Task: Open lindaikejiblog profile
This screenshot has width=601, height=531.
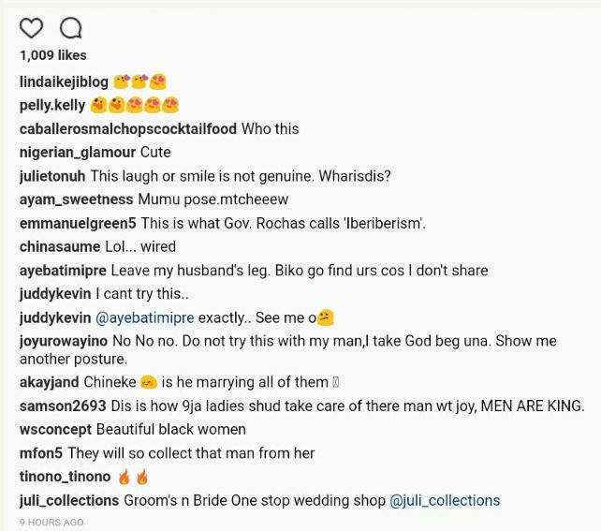Action: coord(64,81)
